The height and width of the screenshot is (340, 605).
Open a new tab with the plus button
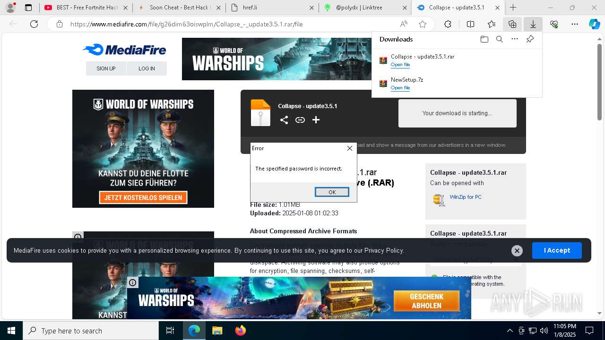(513, 8)
